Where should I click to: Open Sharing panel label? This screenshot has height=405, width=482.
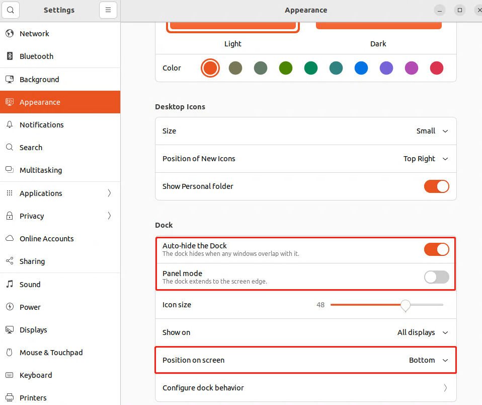[x=32, y=261]
